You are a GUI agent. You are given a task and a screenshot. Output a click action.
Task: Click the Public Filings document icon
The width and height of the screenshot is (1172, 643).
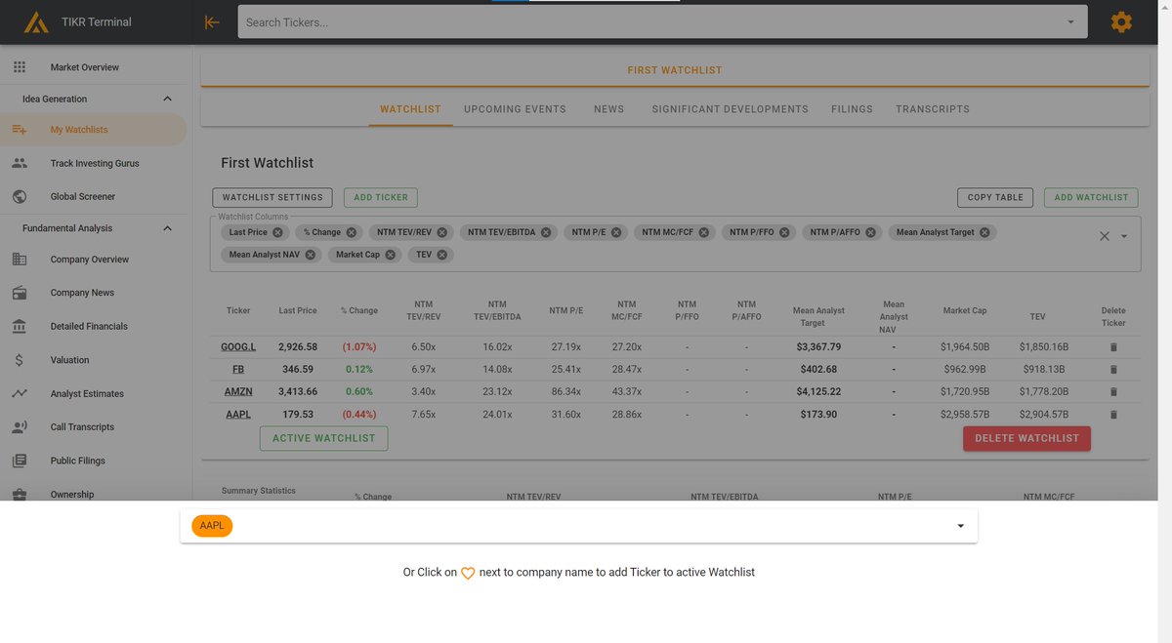click(x=20, y=461)
